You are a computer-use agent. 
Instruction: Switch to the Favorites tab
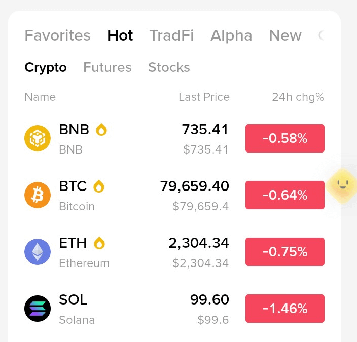(x=57, y=35)
